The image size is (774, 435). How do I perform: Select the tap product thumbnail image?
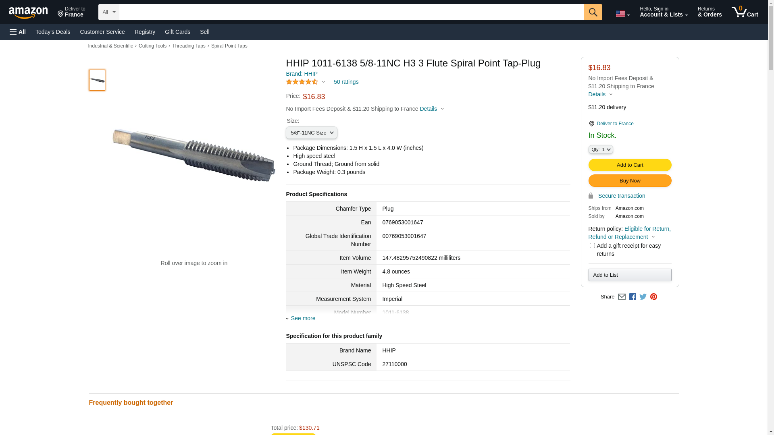pos(97,80)
